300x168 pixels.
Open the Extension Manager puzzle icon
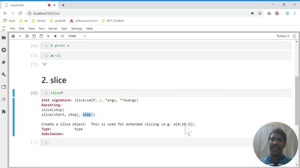pos(4,112)
